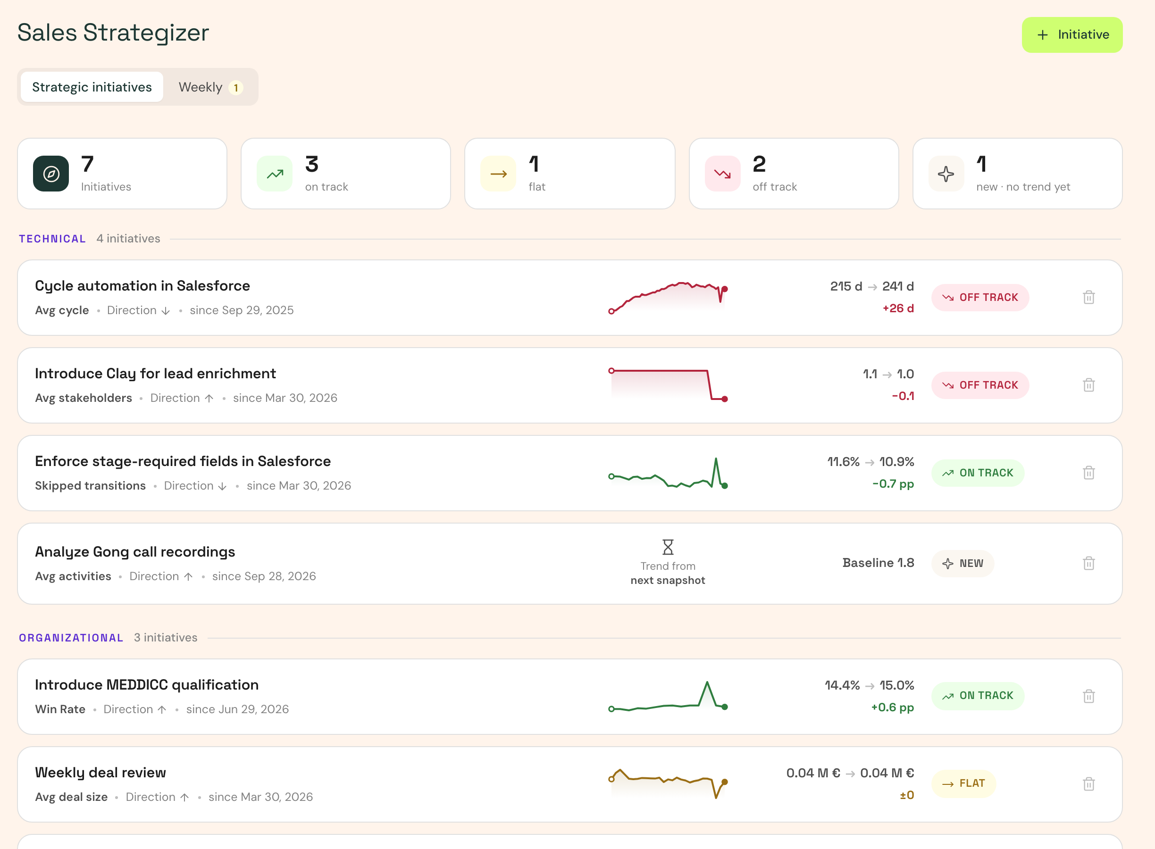1155x849 pixels.
Task: Click the Avg cycle metric label
Action: (62, 310)
